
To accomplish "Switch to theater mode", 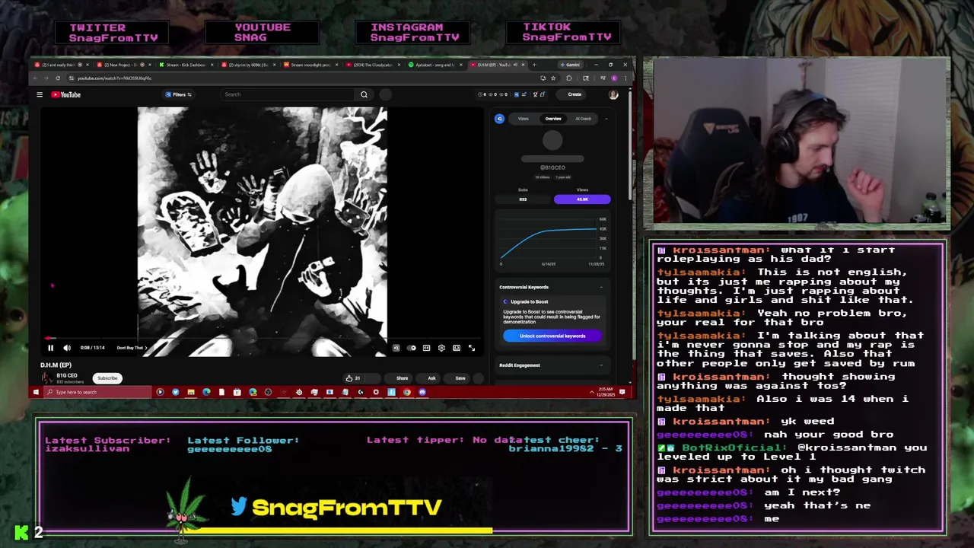I will 457,348.
